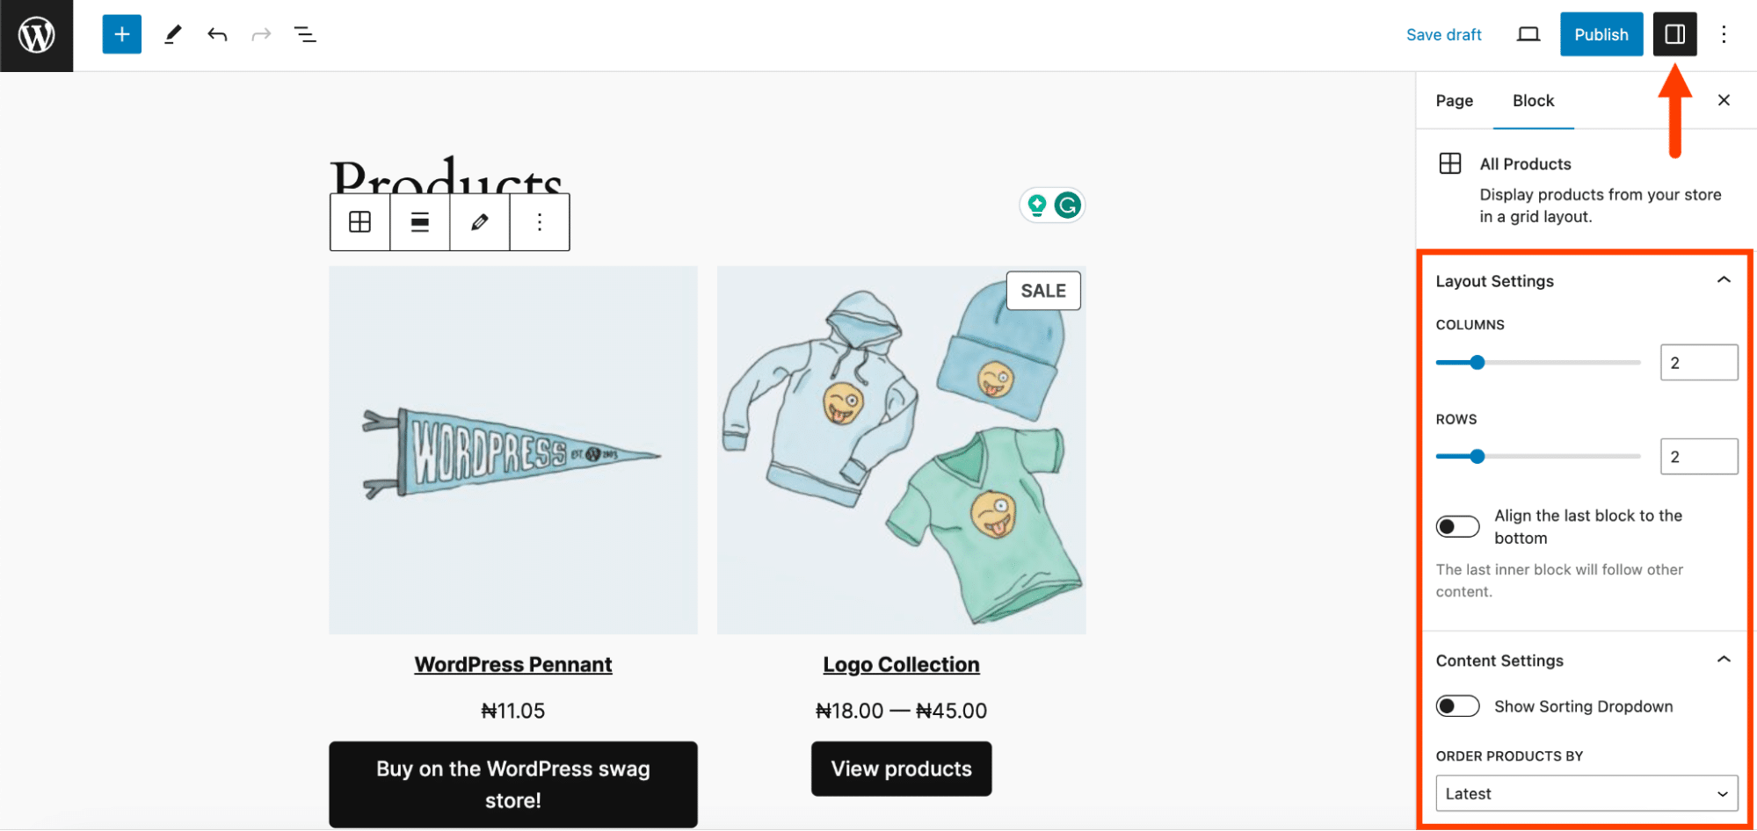Screen dimensions: 1757x831
Task: Click the Save draft link
Action: (x=1443, y=35)
